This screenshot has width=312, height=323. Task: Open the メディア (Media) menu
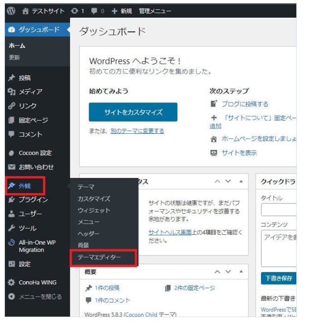[30, 92]
